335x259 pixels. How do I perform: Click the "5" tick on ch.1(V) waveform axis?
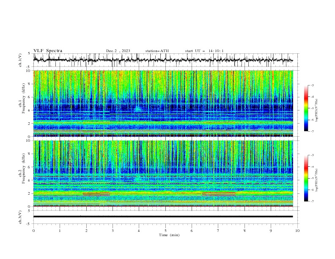(29, 53)
